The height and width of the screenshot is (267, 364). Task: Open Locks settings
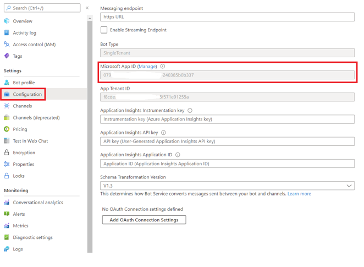click(x=19, y=176)
